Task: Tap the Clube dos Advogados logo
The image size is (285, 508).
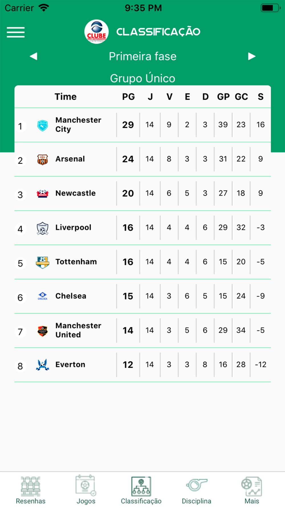Action: tap(96, 32)
